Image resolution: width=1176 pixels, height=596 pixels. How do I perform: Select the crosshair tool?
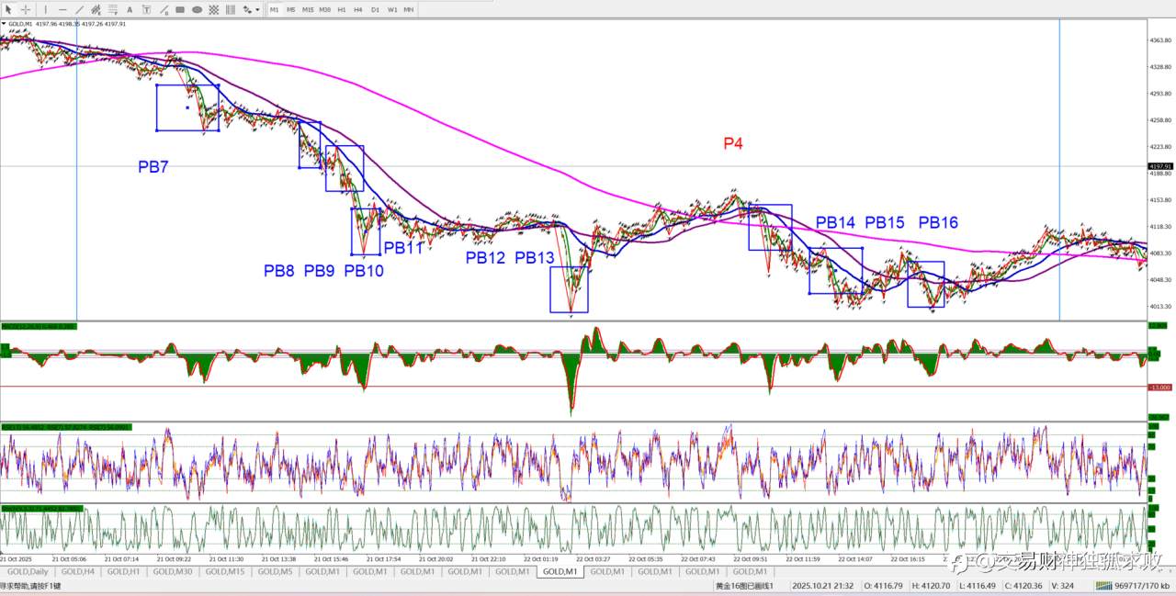coord(26,9)
